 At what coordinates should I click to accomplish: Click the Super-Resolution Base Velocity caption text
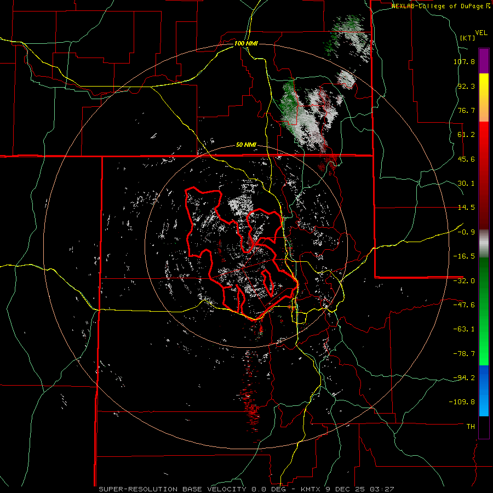[246, 489]
